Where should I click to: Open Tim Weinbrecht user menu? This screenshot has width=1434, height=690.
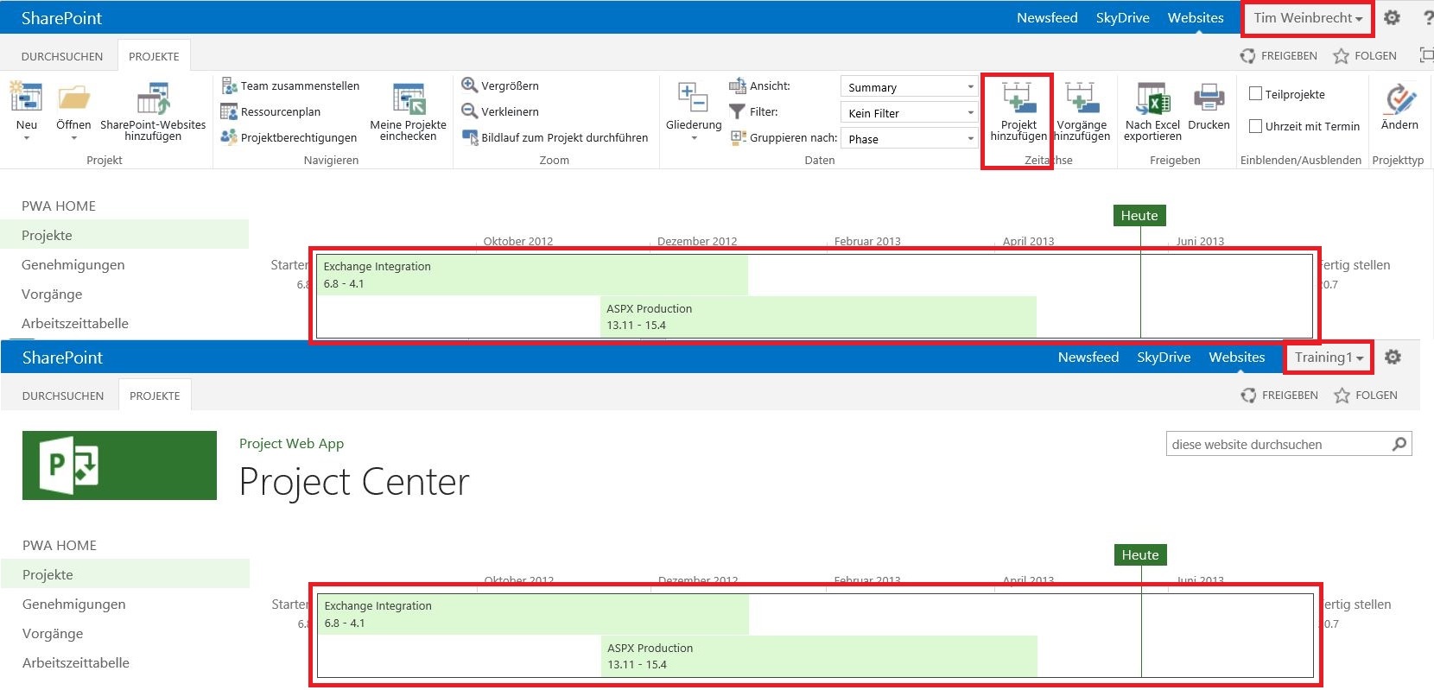coord(1307,17)
